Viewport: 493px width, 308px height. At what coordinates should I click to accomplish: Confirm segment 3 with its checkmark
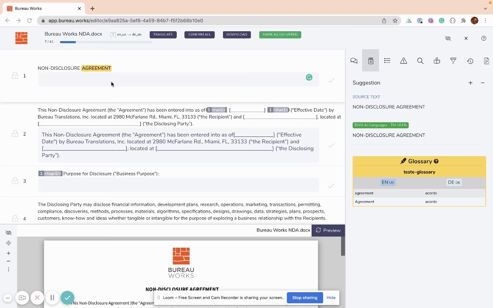331,186
